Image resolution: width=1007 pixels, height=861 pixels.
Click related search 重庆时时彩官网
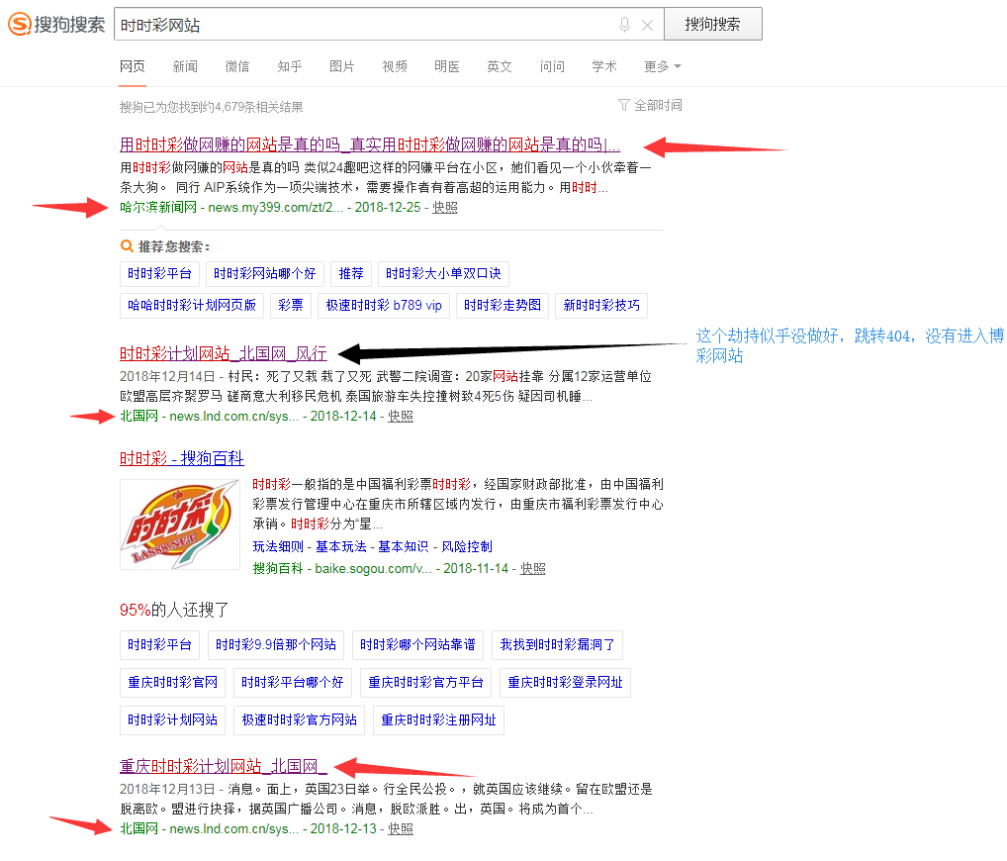(172, 683)
